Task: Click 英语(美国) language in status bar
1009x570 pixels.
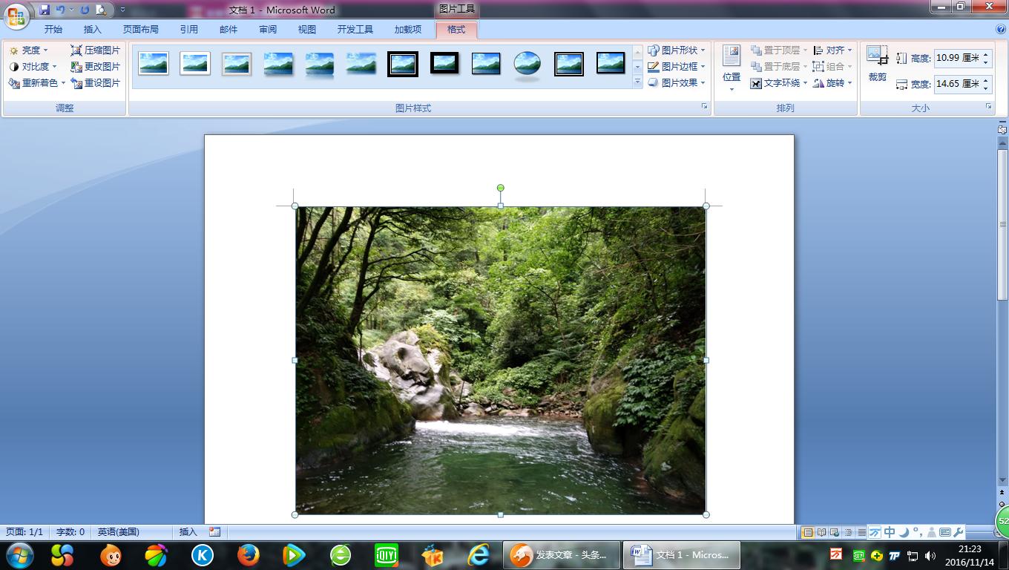Action: click(118, 532)
